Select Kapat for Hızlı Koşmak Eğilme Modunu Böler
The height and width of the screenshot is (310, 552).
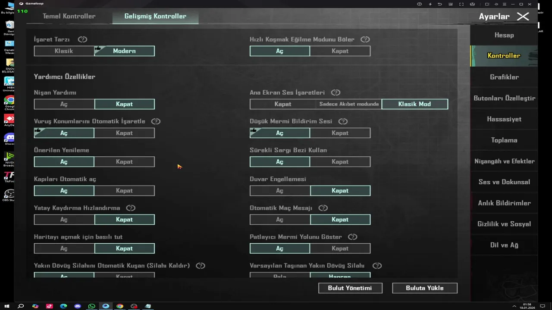tap(340, 51)
